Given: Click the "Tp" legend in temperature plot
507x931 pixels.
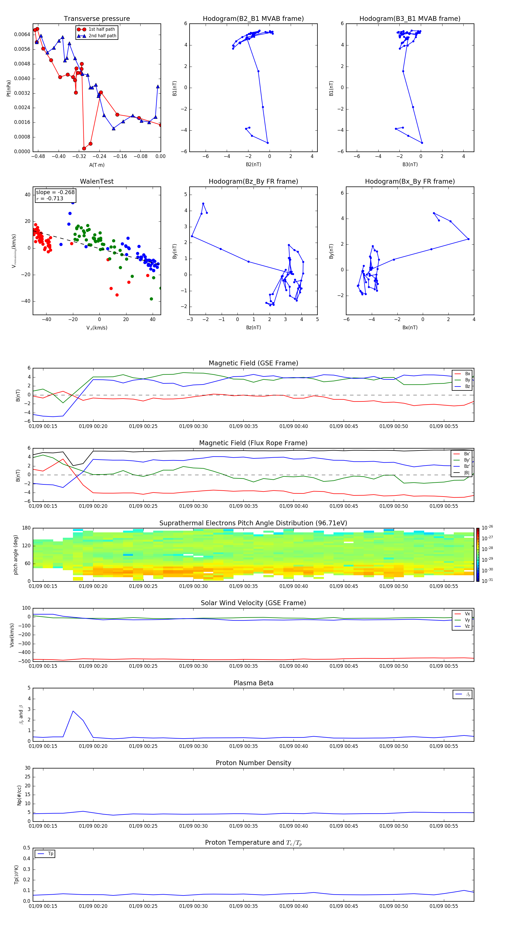Looking at the screenshot, I should [45, 854].
